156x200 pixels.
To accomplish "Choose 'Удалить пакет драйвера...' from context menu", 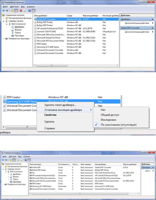I will [65, 105].
